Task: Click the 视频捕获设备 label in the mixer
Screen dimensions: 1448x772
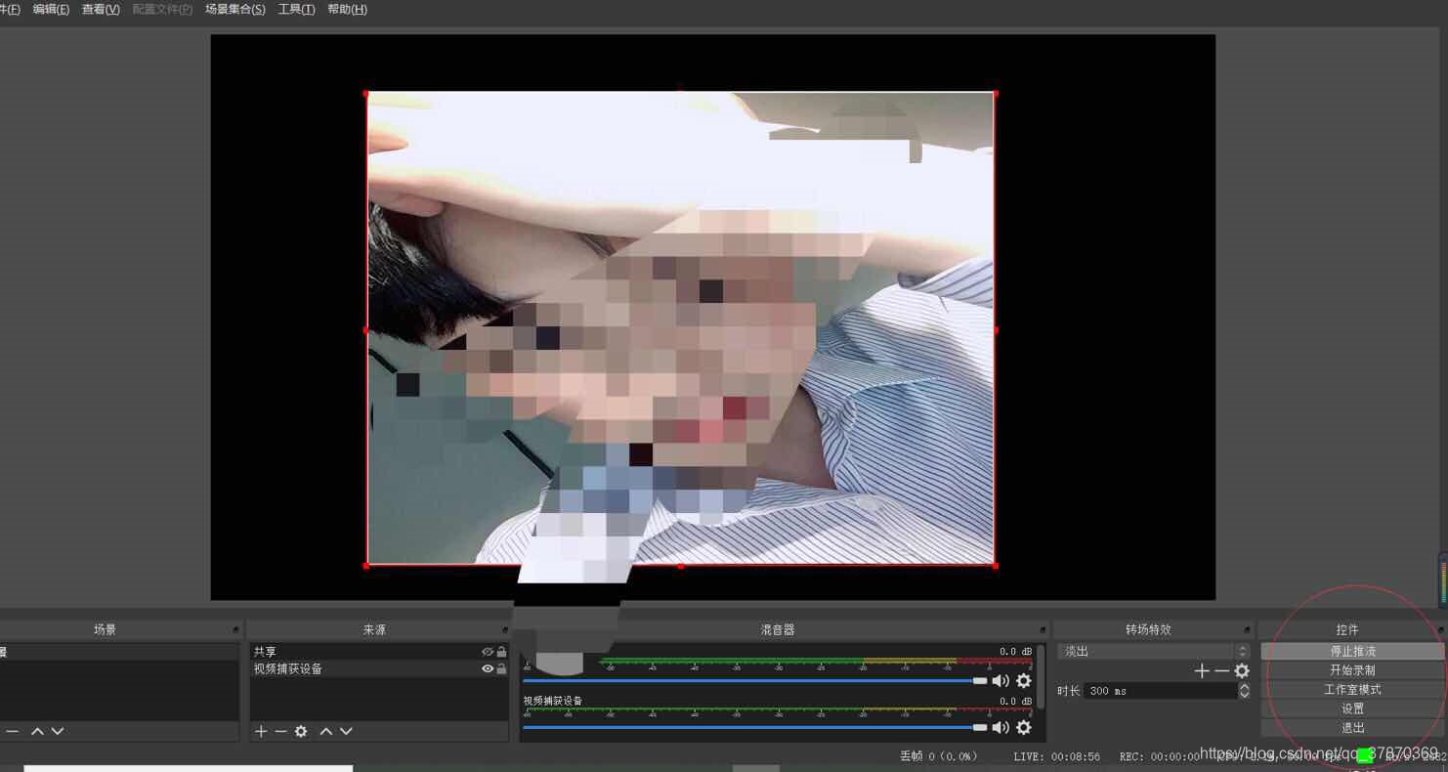Action: coord(553,701)
